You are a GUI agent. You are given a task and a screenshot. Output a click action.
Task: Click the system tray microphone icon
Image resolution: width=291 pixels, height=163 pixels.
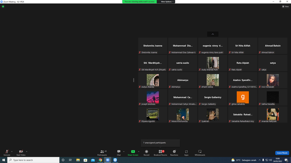[263, 160]
